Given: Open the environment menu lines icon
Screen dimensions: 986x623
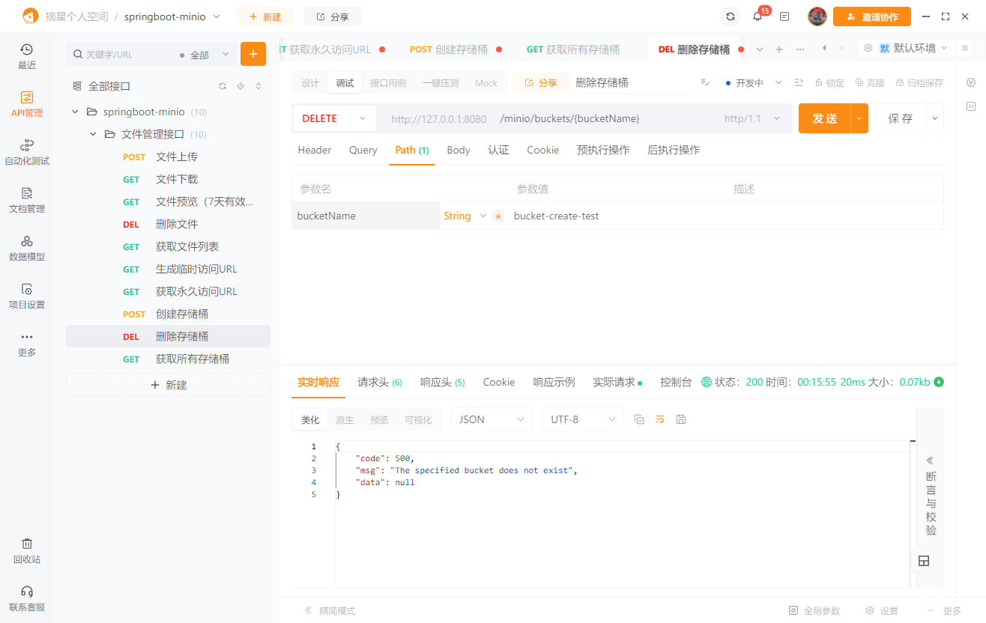Looking at the screenshot, I should click(966, 48).
